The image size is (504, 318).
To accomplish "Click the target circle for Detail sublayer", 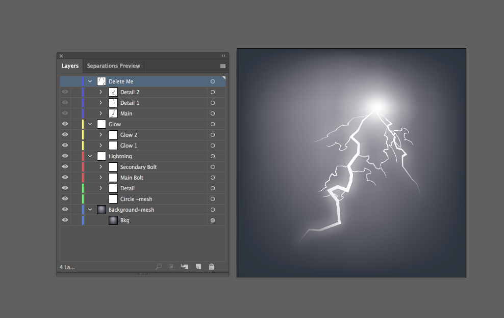I will [213, 188].
